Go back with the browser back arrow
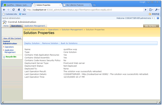Viewport: 162px width, 105px height. [4, 10]
